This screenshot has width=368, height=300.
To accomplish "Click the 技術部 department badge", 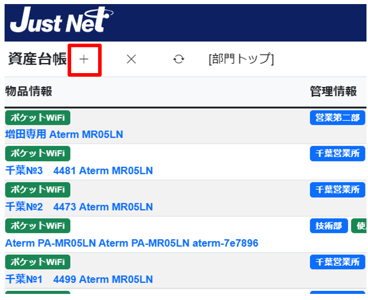I will click(x=329, y=226).
